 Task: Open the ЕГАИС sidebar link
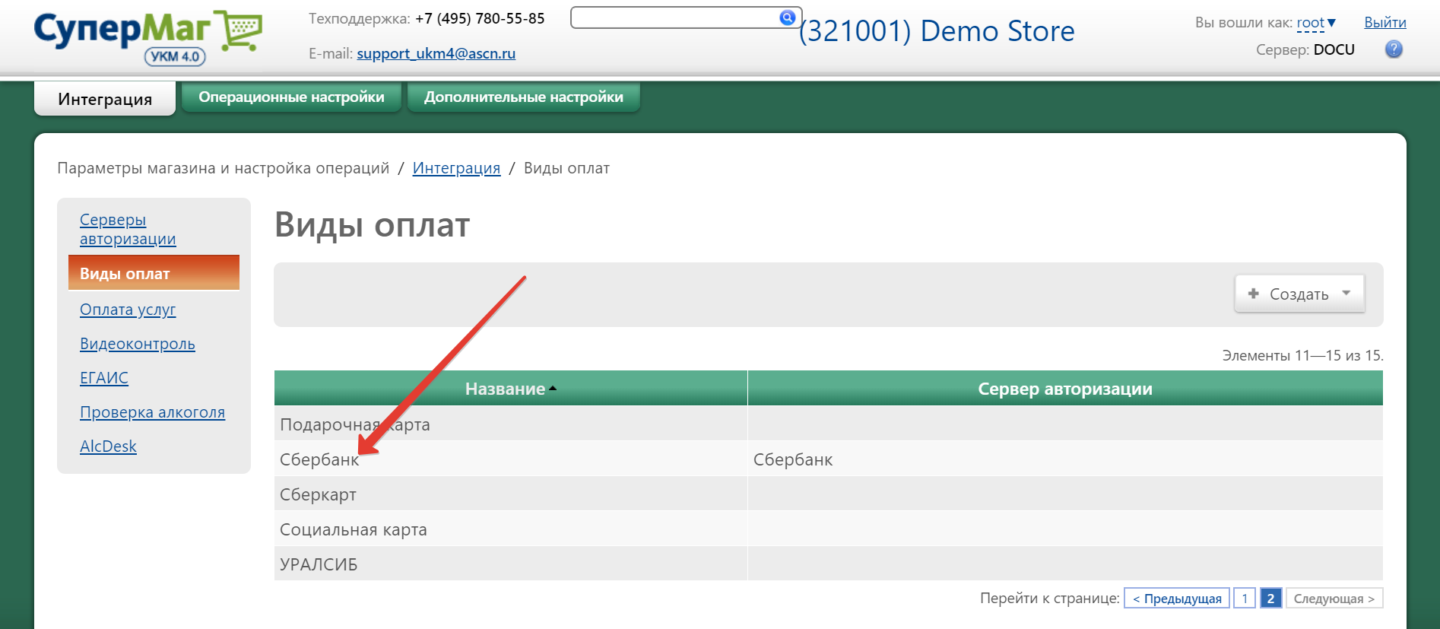[104, 378]
